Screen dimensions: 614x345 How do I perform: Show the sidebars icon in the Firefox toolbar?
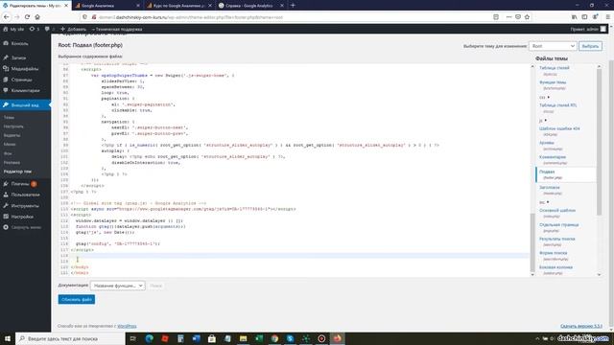pos(584,17)
